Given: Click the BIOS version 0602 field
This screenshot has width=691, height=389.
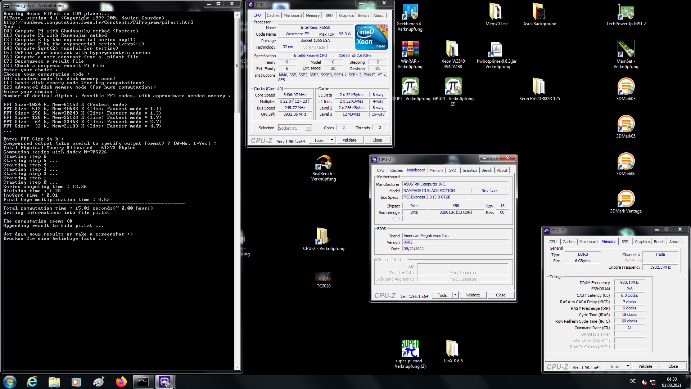Looking at the screenshot, I should click(x=455, y=242).
